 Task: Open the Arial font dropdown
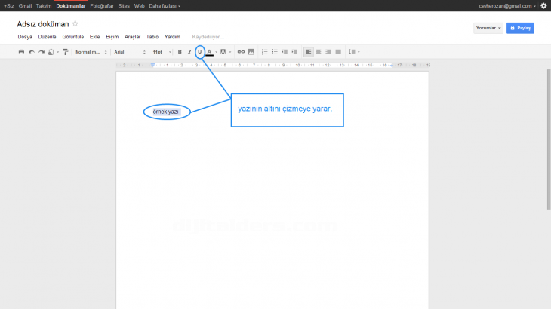coord(129,52)
